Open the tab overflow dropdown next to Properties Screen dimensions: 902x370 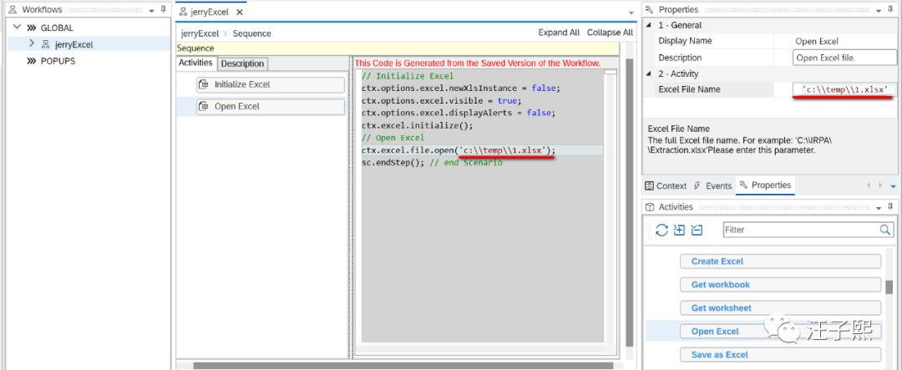893,186
